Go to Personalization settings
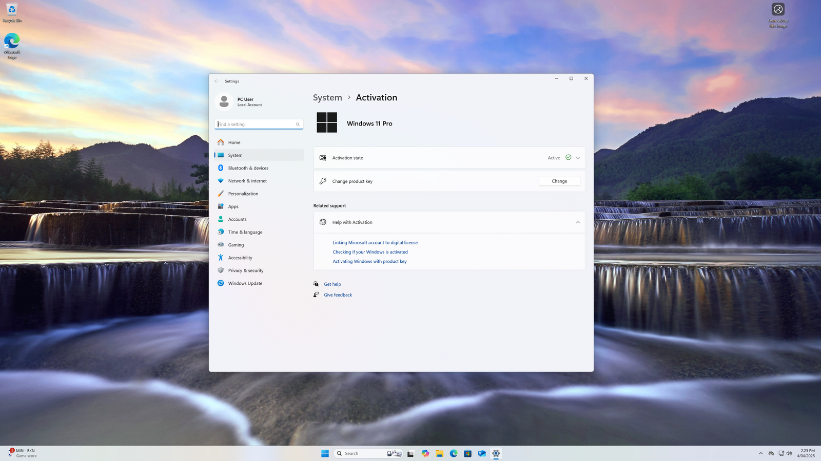 (259, 194)
